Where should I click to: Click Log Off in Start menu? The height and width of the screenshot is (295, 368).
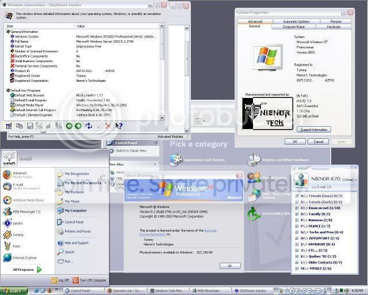tap(60, 280)
